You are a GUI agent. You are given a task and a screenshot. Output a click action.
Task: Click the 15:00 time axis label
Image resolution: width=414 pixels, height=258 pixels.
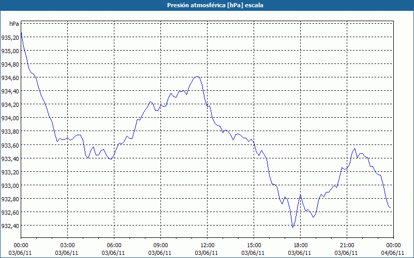254,246
